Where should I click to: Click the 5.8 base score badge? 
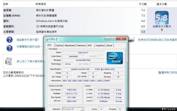162,18
